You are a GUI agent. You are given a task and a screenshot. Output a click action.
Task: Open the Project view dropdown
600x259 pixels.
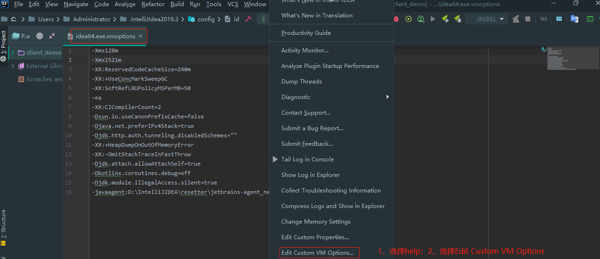click(21, 36)
